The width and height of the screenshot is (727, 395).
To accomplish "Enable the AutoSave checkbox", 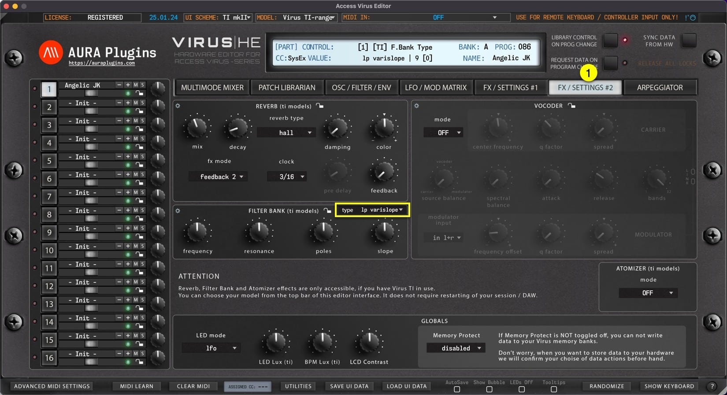I will pyautogui.click(x=457, y=389).
